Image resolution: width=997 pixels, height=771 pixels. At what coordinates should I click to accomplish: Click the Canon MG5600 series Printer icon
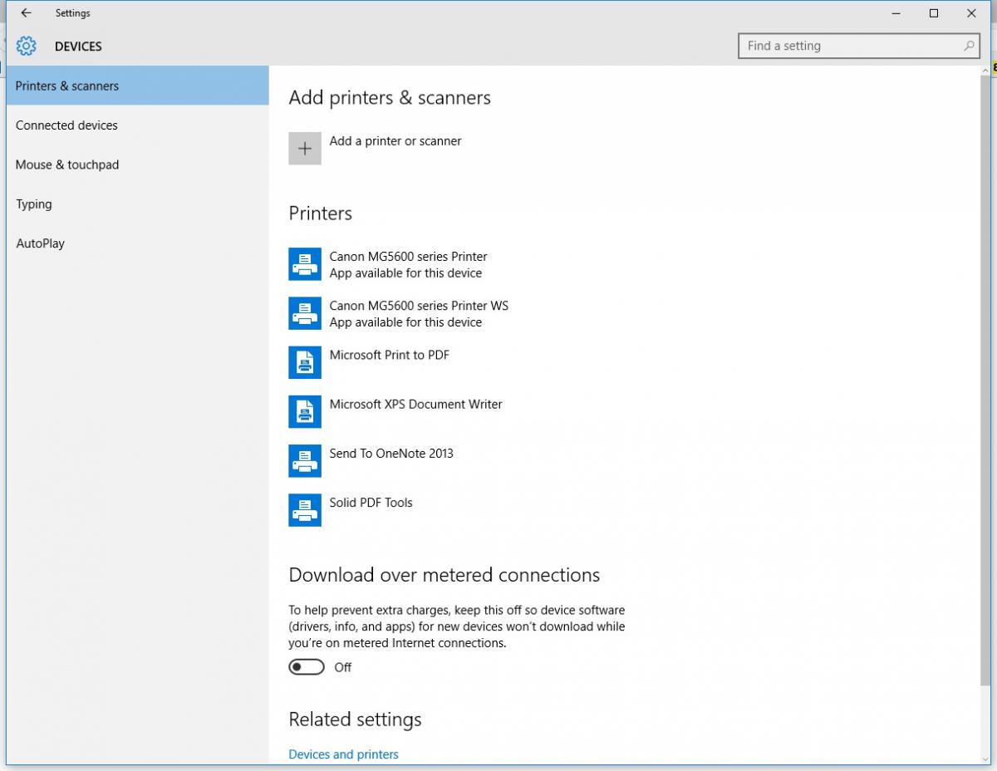point(305,265)
